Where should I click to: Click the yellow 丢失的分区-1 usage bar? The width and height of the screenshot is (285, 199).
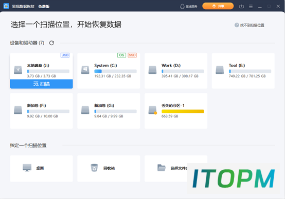tap(183, 111)
